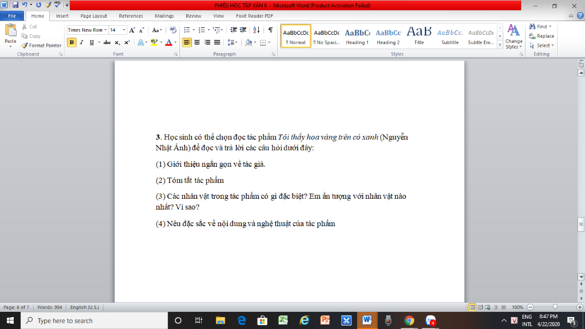Click the Sort A-Z icon
Image resolution: width=585 pixels, height=329 pixels.
pos(257,30)
